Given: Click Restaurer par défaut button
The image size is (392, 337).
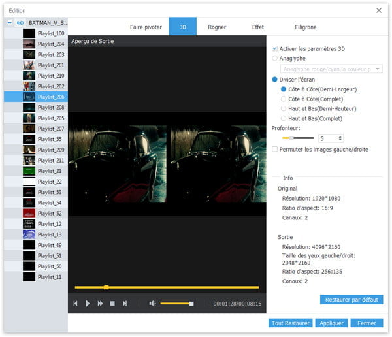Looking at the screenshot, I should coord(351,300).
